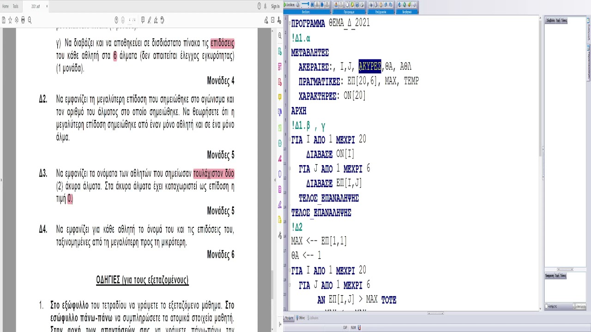The height and width of the screenshot is (332, 591).
Task: Click the more tools wrench icon in PDF sidebar
Action: pos(280,236)
